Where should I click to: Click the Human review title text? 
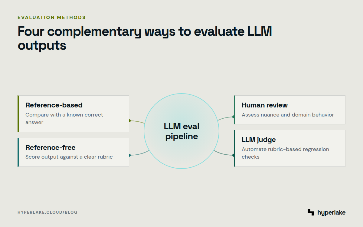265,105
